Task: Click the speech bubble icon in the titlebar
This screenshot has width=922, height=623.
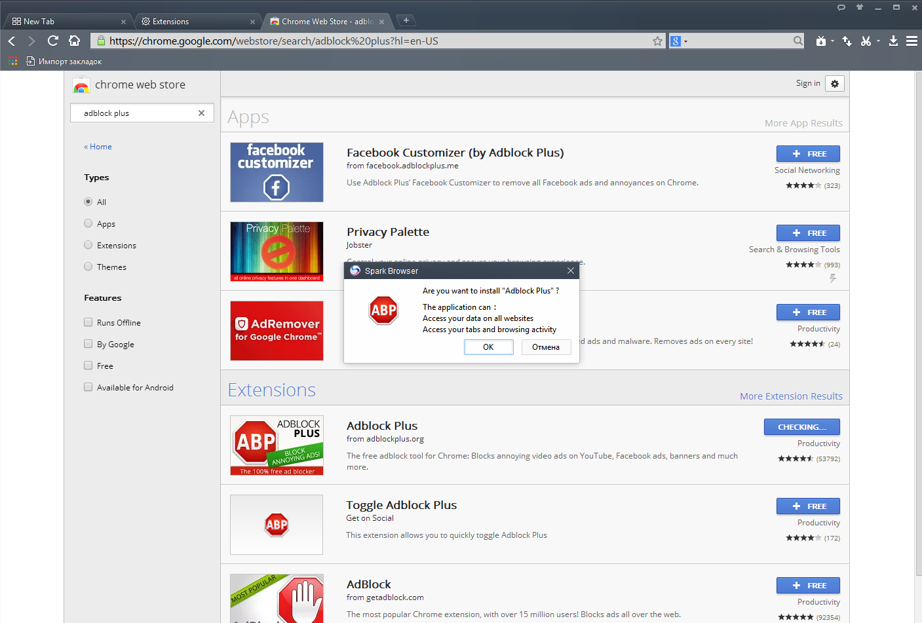Action: pos(841,7)
